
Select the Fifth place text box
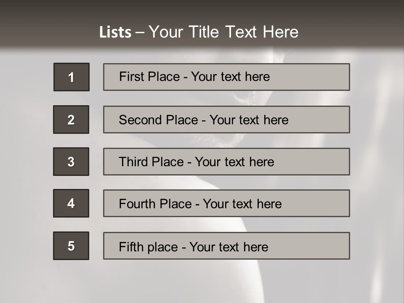[226, 246]
